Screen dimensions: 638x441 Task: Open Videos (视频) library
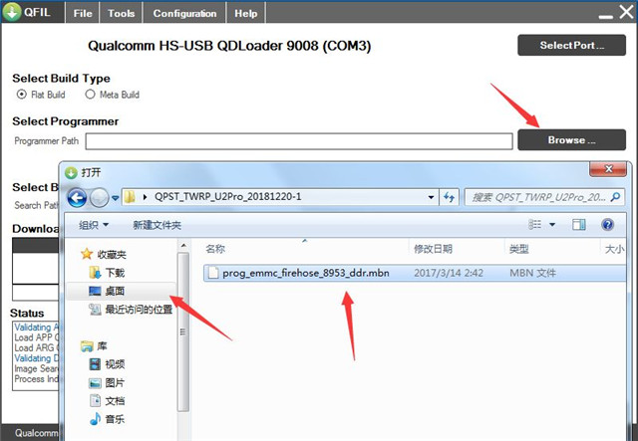tap(115, 364)
